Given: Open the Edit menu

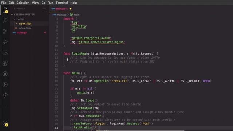Looking at the screenshot, I should coord(11,3).
